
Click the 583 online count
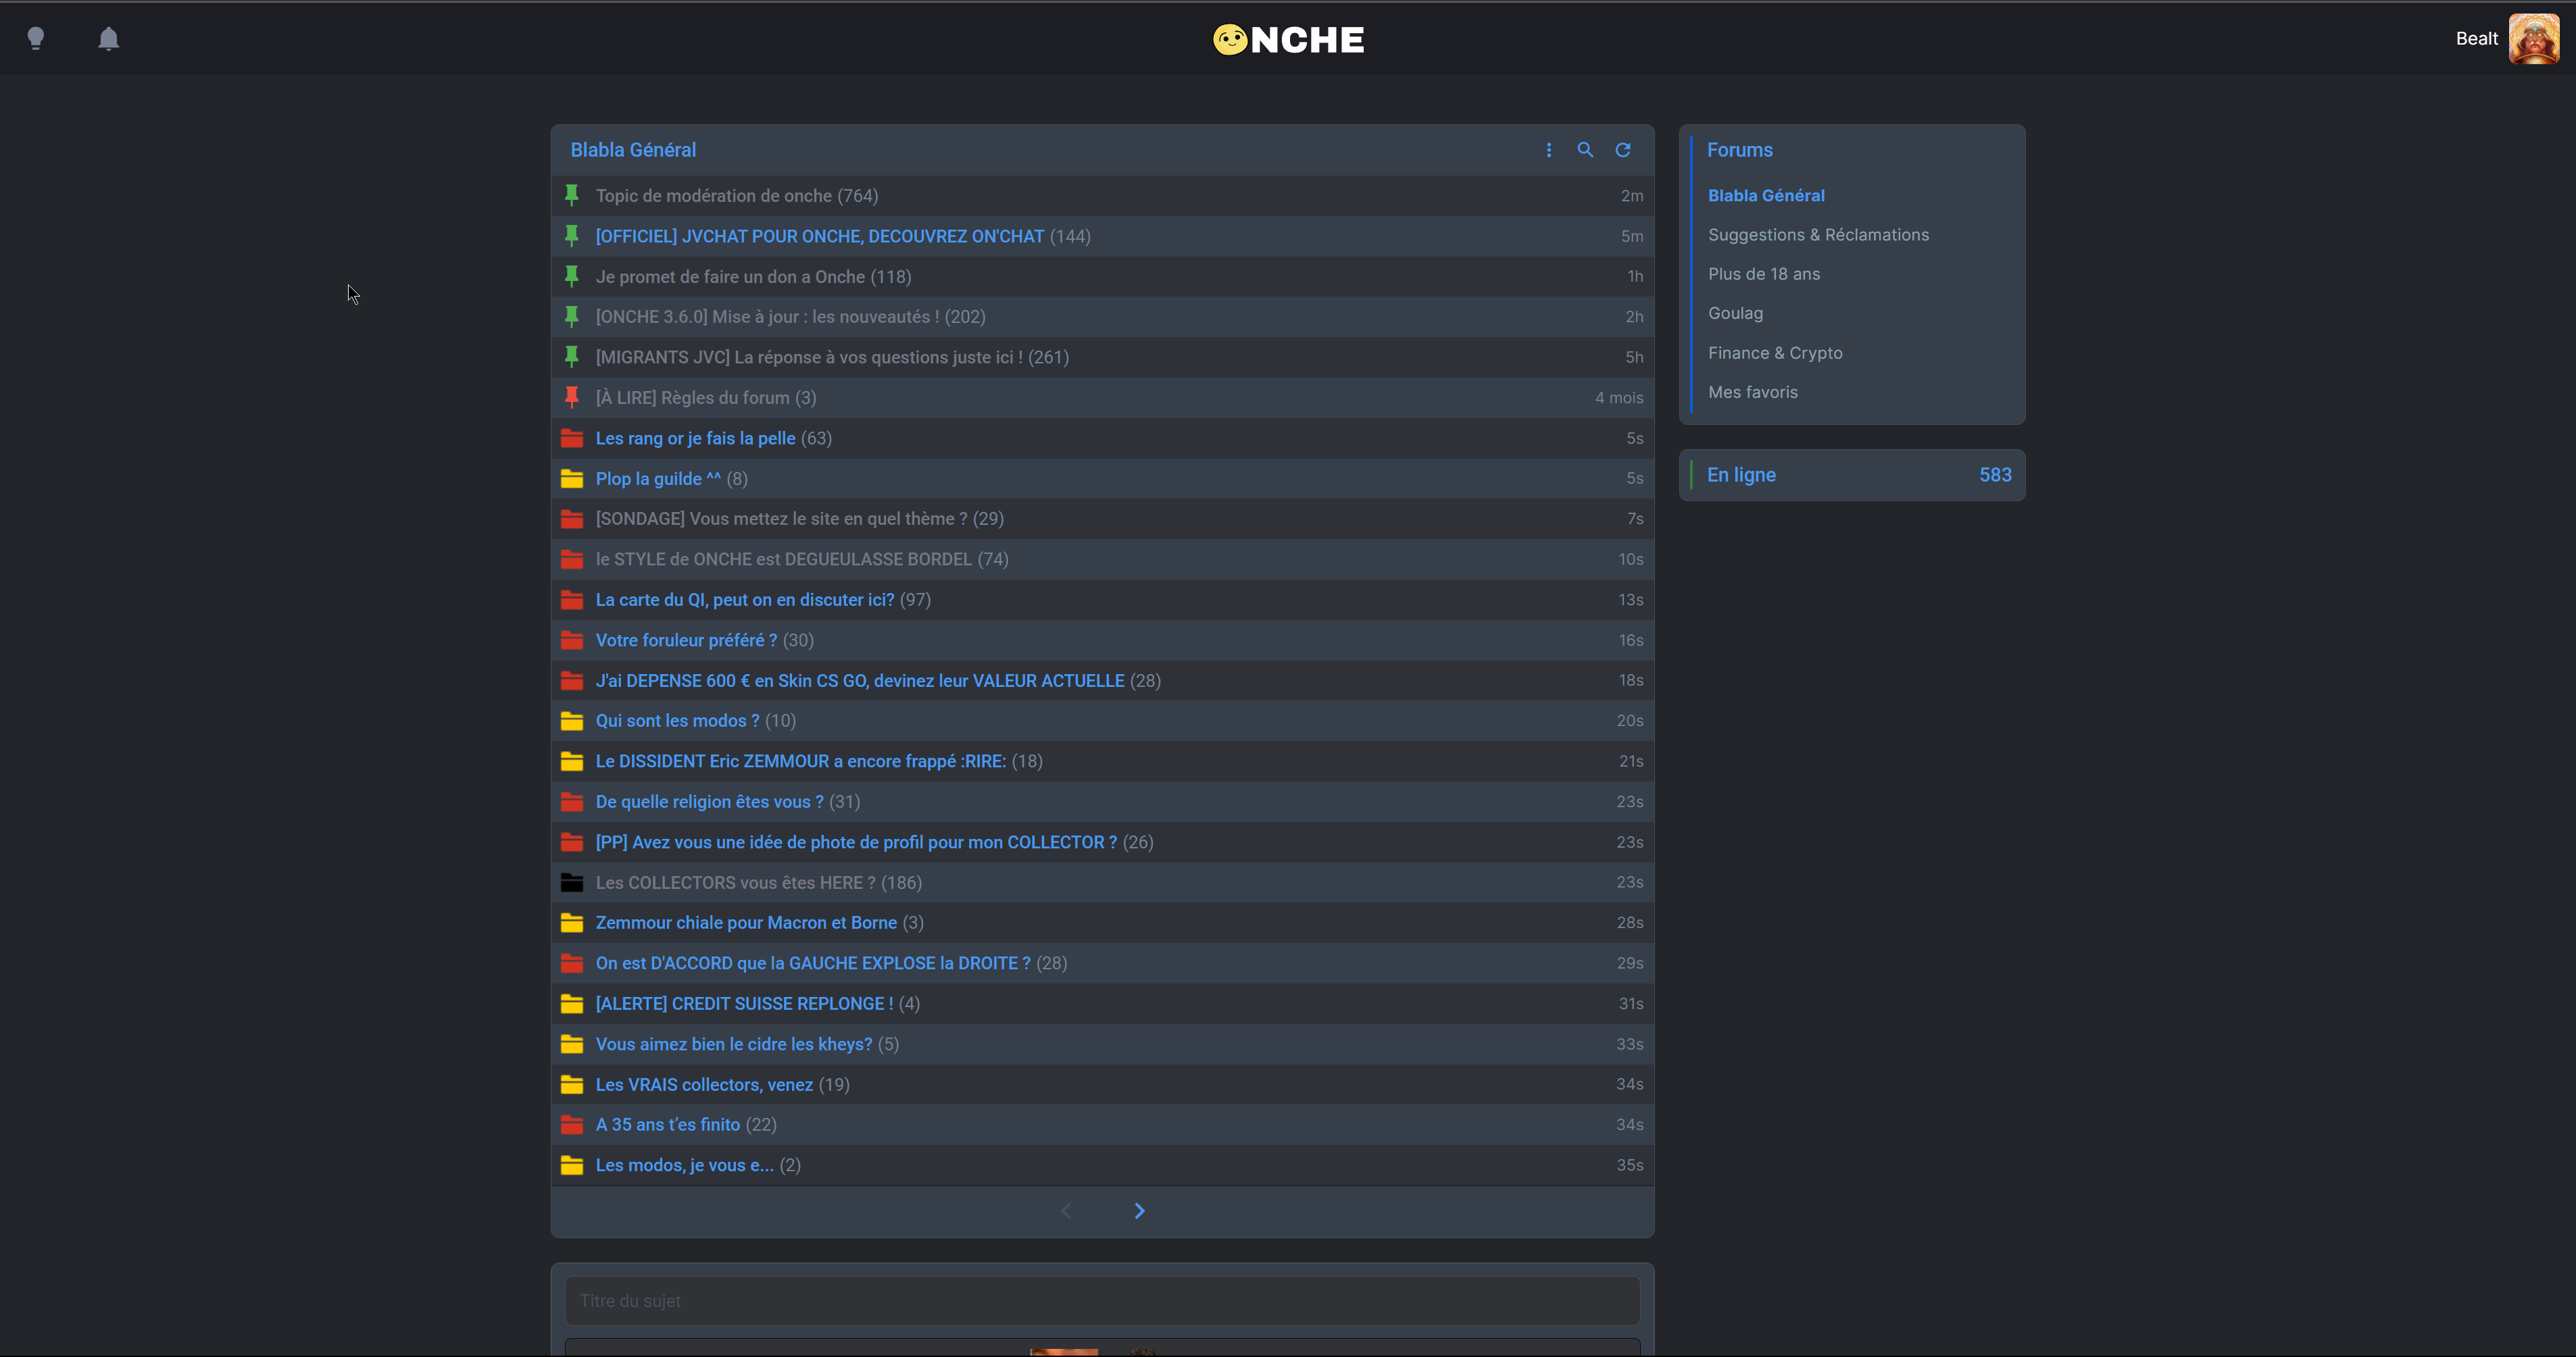1995,475
